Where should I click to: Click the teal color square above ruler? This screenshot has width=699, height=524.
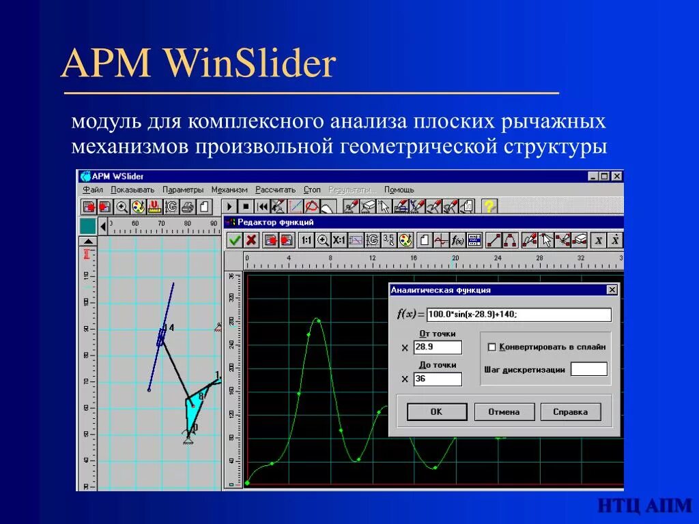(87, 227)
